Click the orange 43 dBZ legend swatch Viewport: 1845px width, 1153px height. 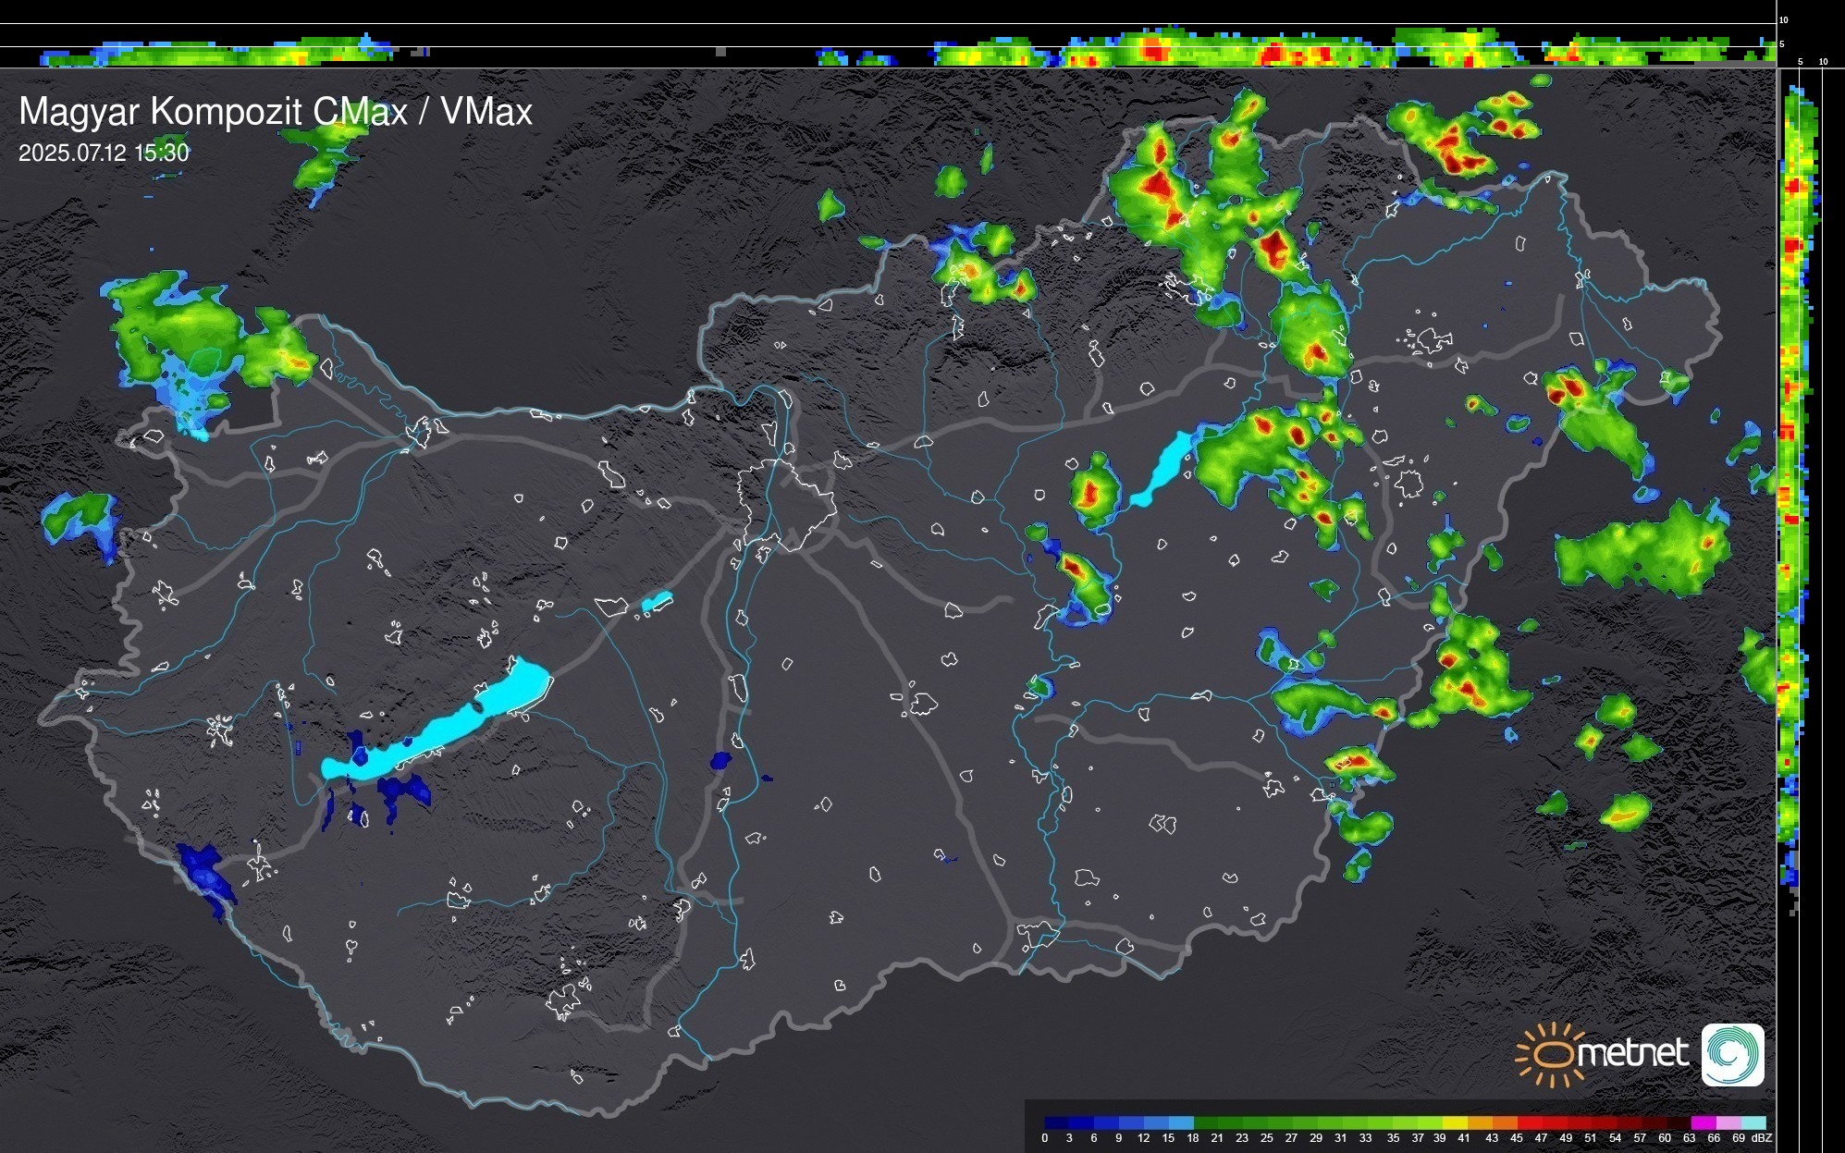[1504, 1122]
